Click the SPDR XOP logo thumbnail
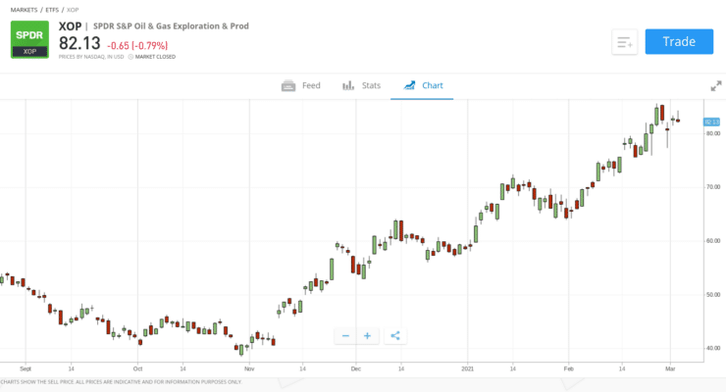The width and height of the screenshot is (726, 392). [x=29, y=39]
